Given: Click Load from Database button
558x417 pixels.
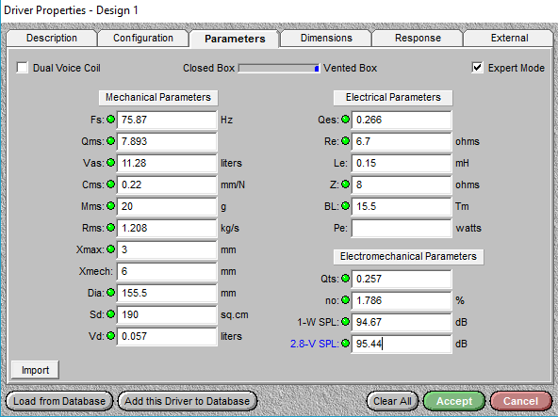Looking at the screenshot, I should pos(59,401).
